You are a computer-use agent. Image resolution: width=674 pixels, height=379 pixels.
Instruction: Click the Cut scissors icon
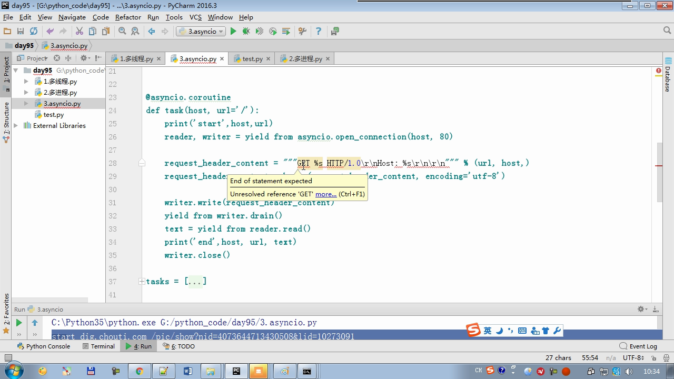pyautogui.click(x=80, y=32)
